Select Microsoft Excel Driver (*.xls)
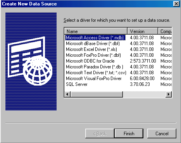Viewport: 181px width, 143px height. pos(91,49)
